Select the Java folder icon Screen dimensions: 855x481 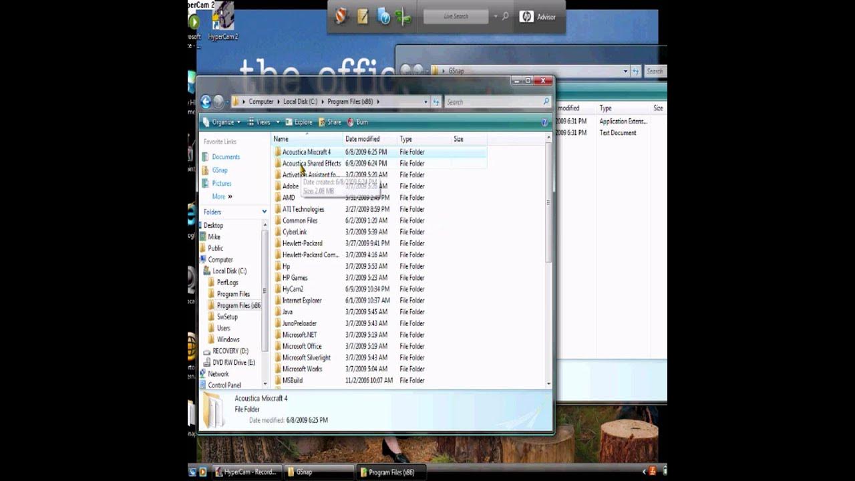coord(278,312)
